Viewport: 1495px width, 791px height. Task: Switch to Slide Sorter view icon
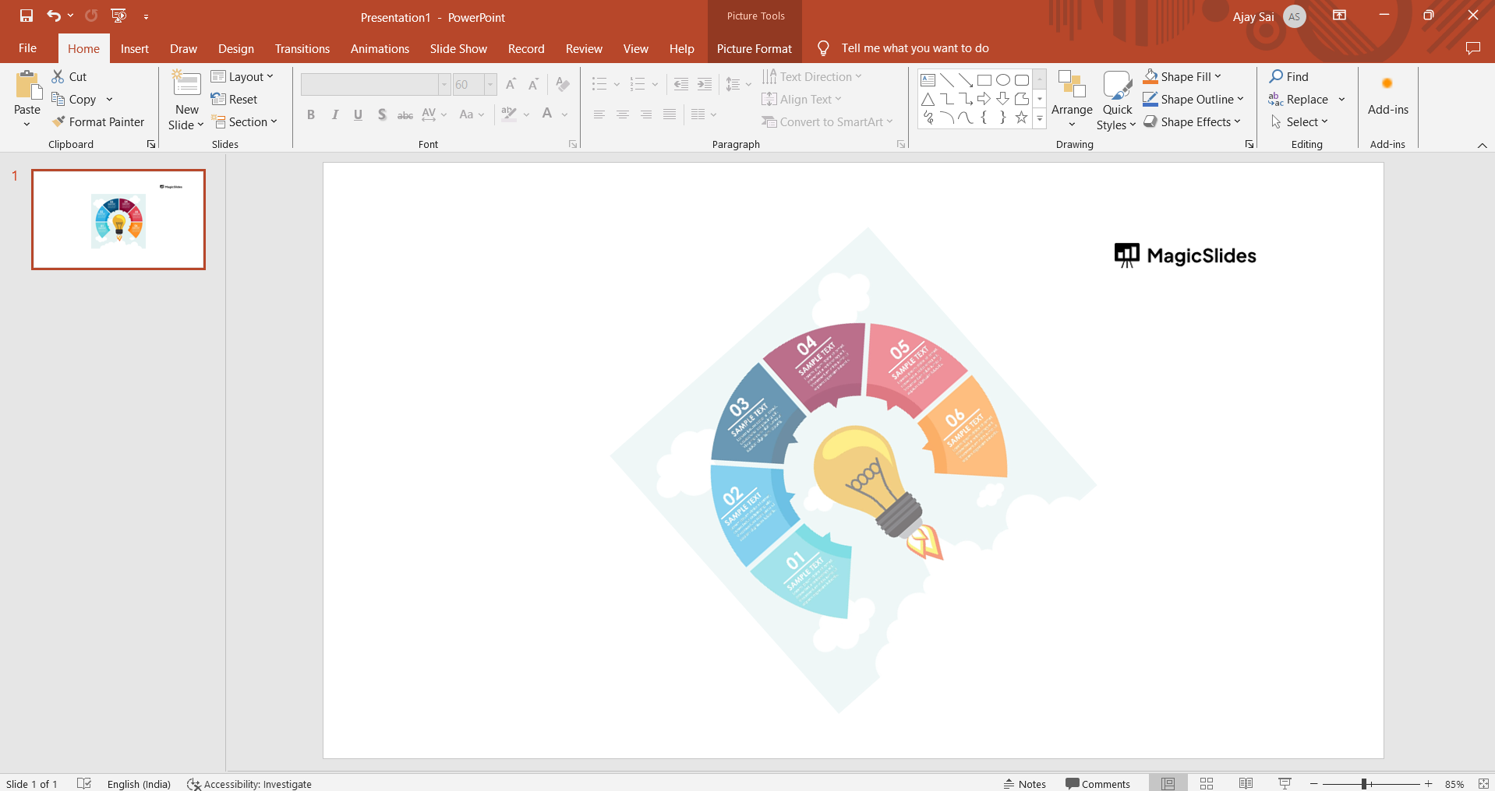pyautogui.click(x=1207, y=783)
